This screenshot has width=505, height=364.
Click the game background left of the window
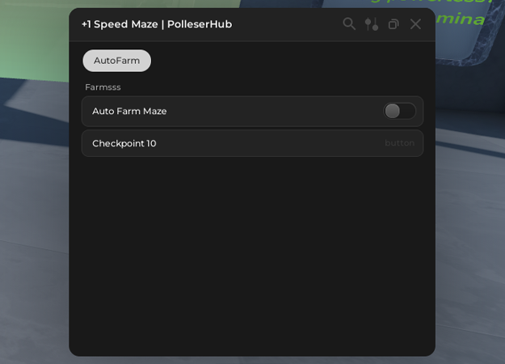tap(34, 202)
